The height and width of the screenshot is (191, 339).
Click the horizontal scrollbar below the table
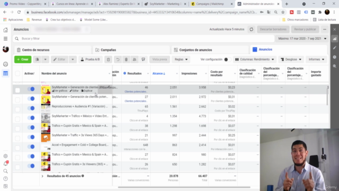click(184, 187)
